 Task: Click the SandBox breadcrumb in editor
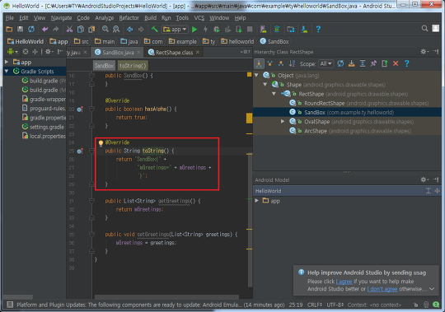pyautogui.click(x=104, y=66)
